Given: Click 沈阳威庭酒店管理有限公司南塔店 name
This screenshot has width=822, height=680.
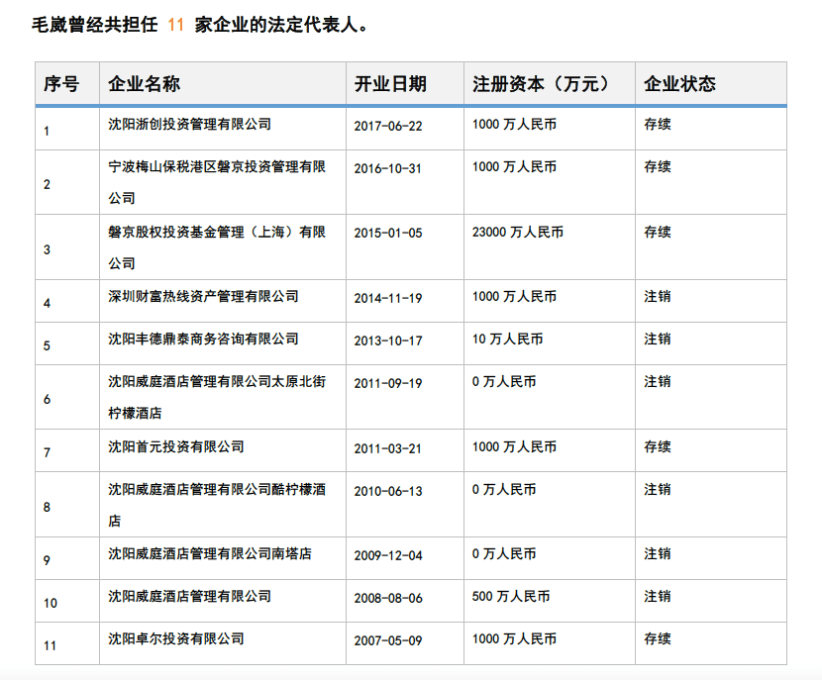Looking at the screenshot, I should (x=210, y=553).
